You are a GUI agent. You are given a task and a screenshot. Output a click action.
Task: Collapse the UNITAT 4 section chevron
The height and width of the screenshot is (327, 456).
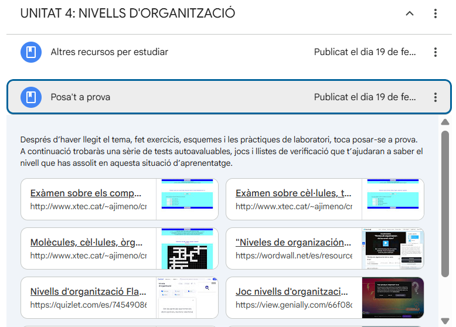coord(410,13)
